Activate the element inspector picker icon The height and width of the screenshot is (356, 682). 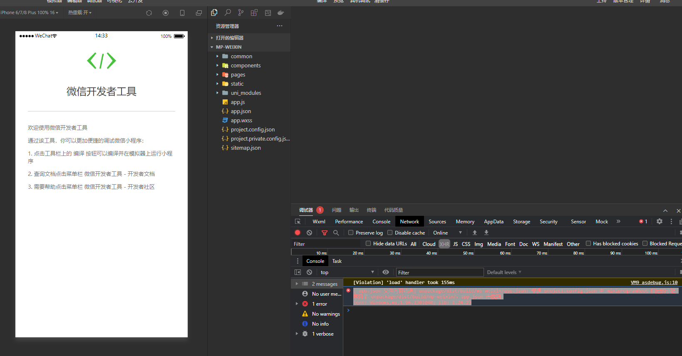298,222
